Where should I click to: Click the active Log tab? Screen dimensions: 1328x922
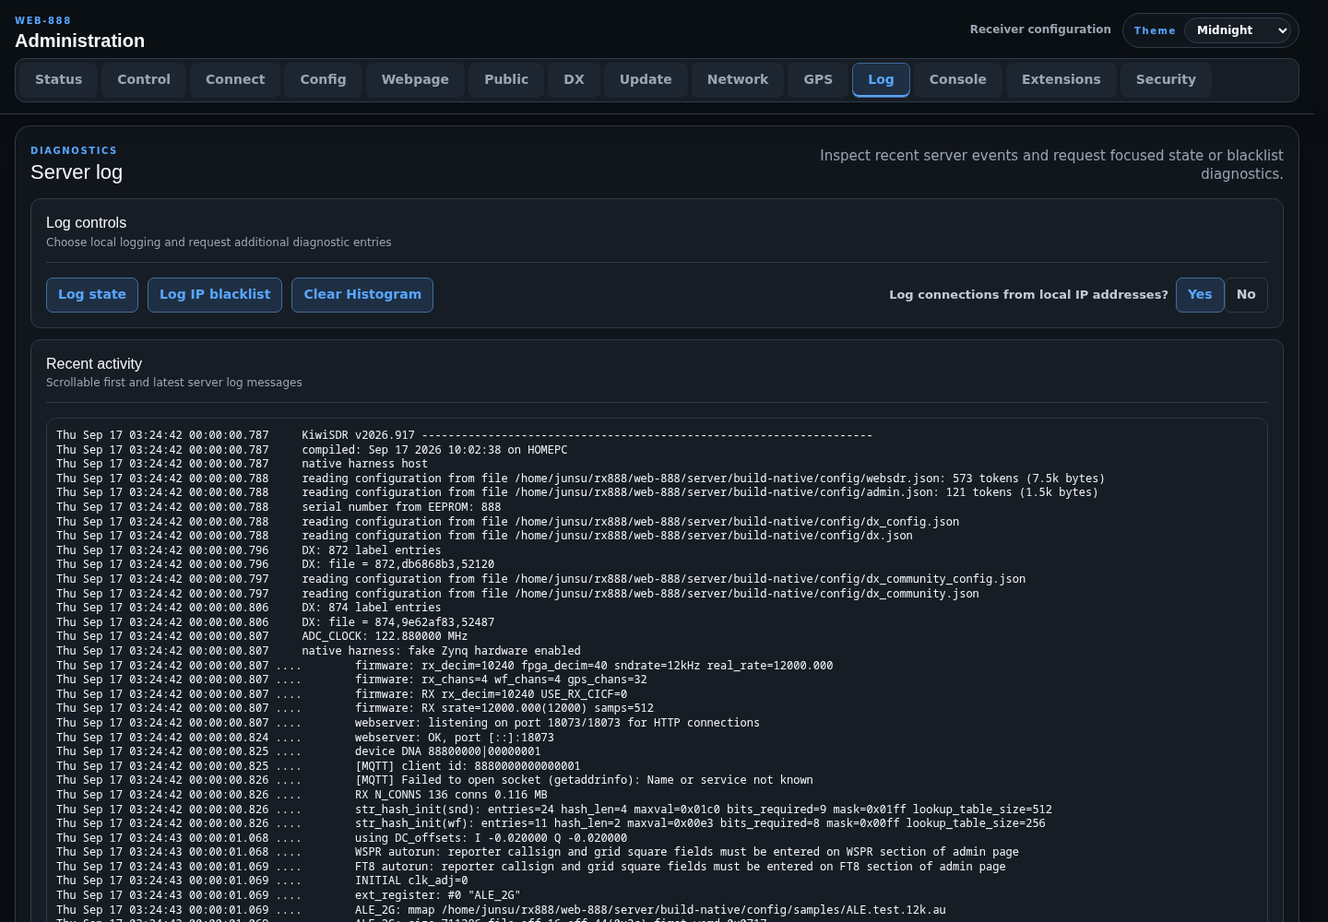(881, 80)
